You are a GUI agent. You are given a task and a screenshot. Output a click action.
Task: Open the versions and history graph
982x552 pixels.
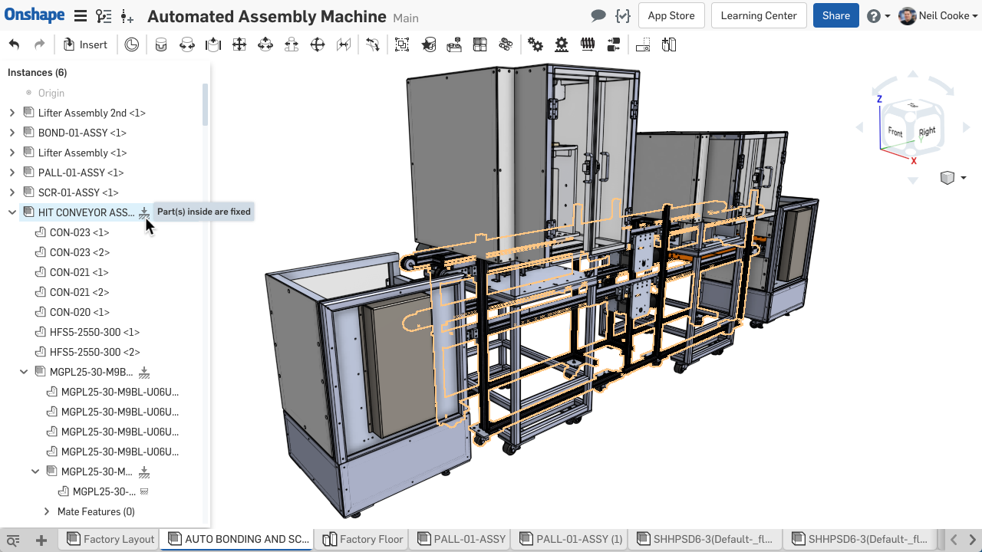[x=104, y=16]
